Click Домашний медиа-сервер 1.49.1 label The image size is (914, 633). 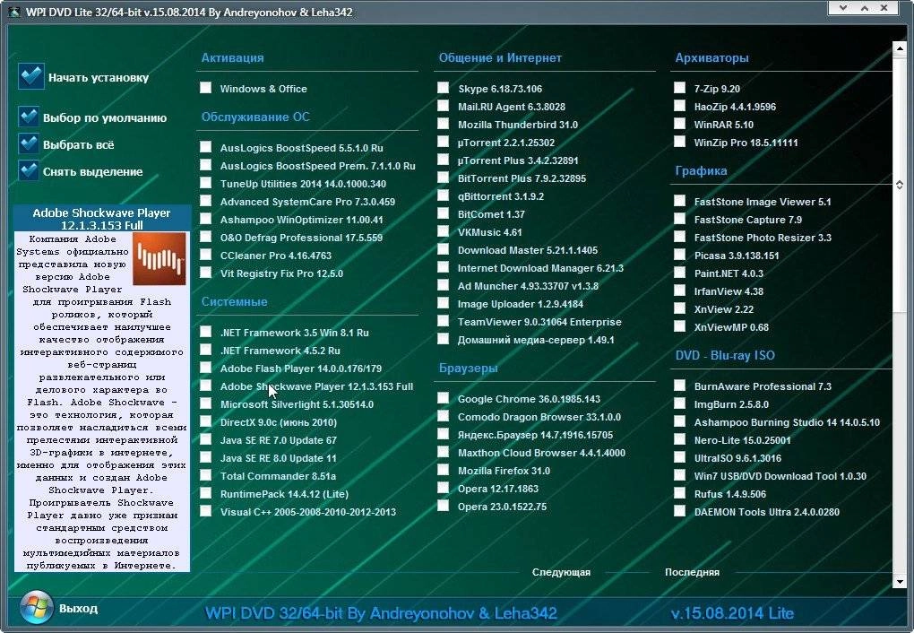536,340
